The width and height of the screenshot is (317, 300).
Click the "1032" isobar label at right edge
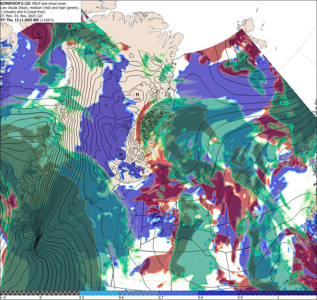point(310,194)
